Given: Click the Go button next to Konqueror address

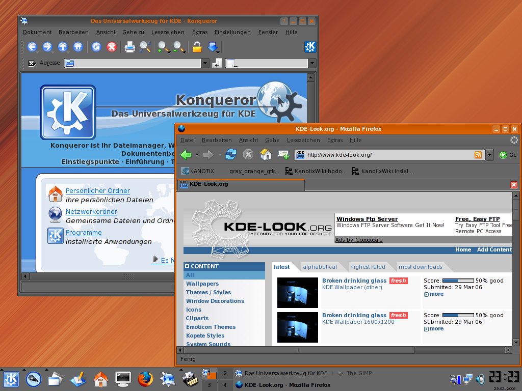Looking at the screenshot, I should (217, 63).
